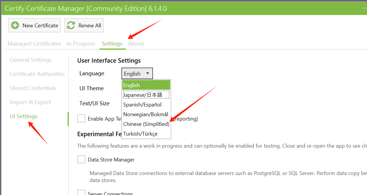Choose Chinese (Simplified) language option
The image size is (367, 195).
click(146, 124)
